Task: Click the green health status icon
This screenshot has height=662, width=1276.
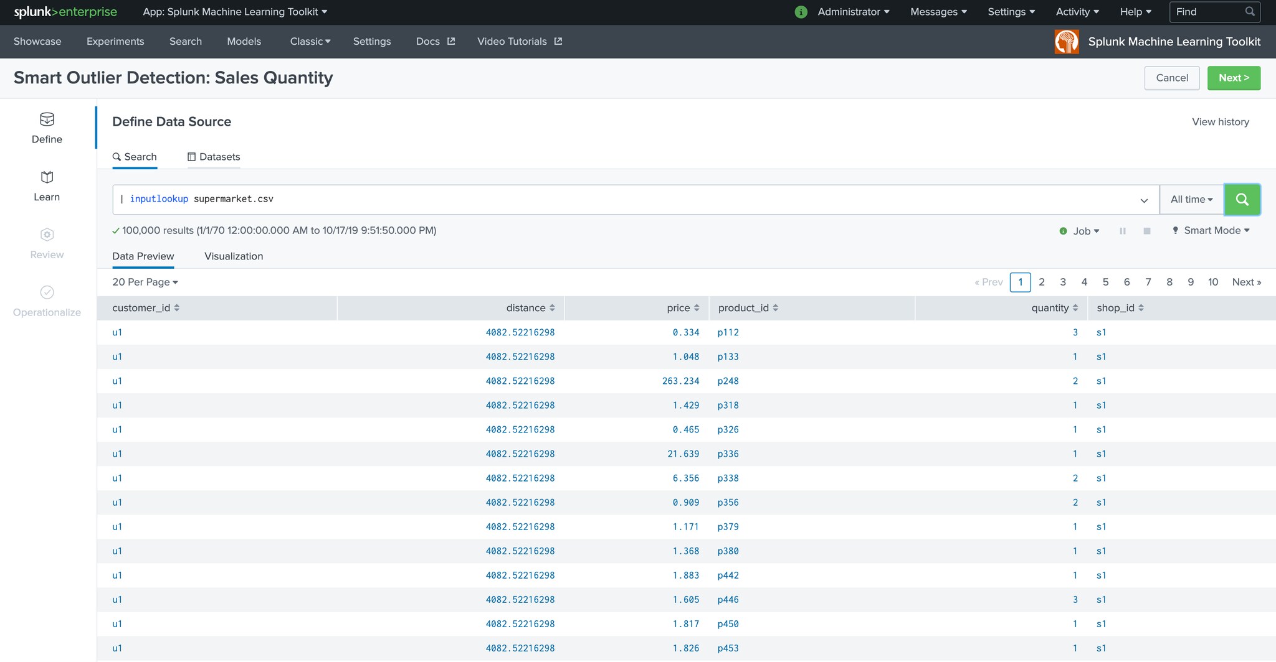Action: (801, 12)
